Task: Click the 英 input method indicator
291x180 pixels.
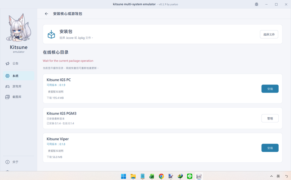Action: coord(278,176)
